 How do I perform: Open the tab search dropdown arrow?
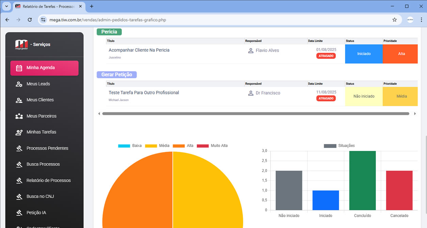click(6, 6)
